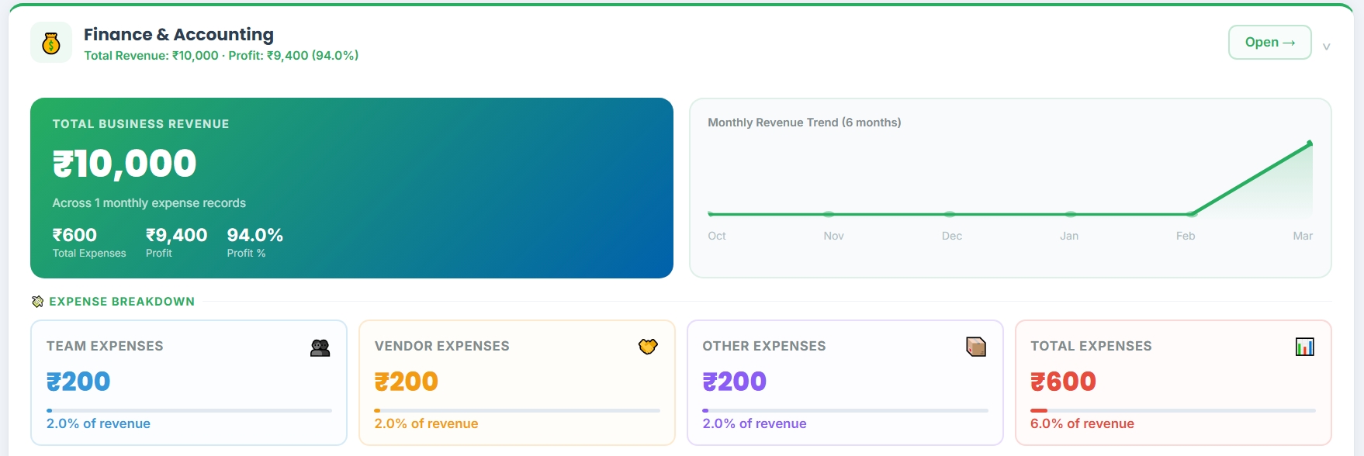Click the EXPENSE BREAKDOWN heading text
Image resolution: width=1364 pixels, height=456 pixels.
122,302
